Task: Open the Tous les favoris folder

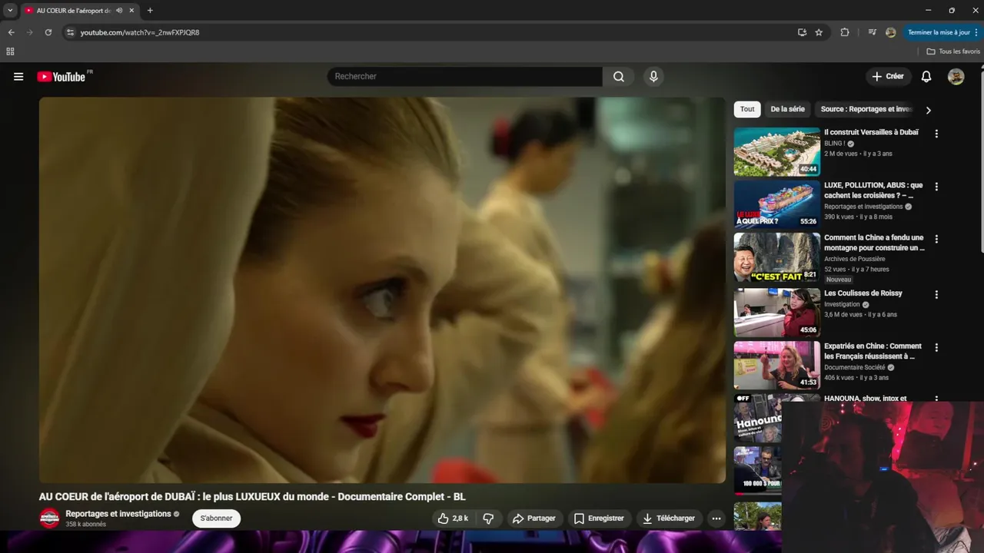Action: (953, 51)
